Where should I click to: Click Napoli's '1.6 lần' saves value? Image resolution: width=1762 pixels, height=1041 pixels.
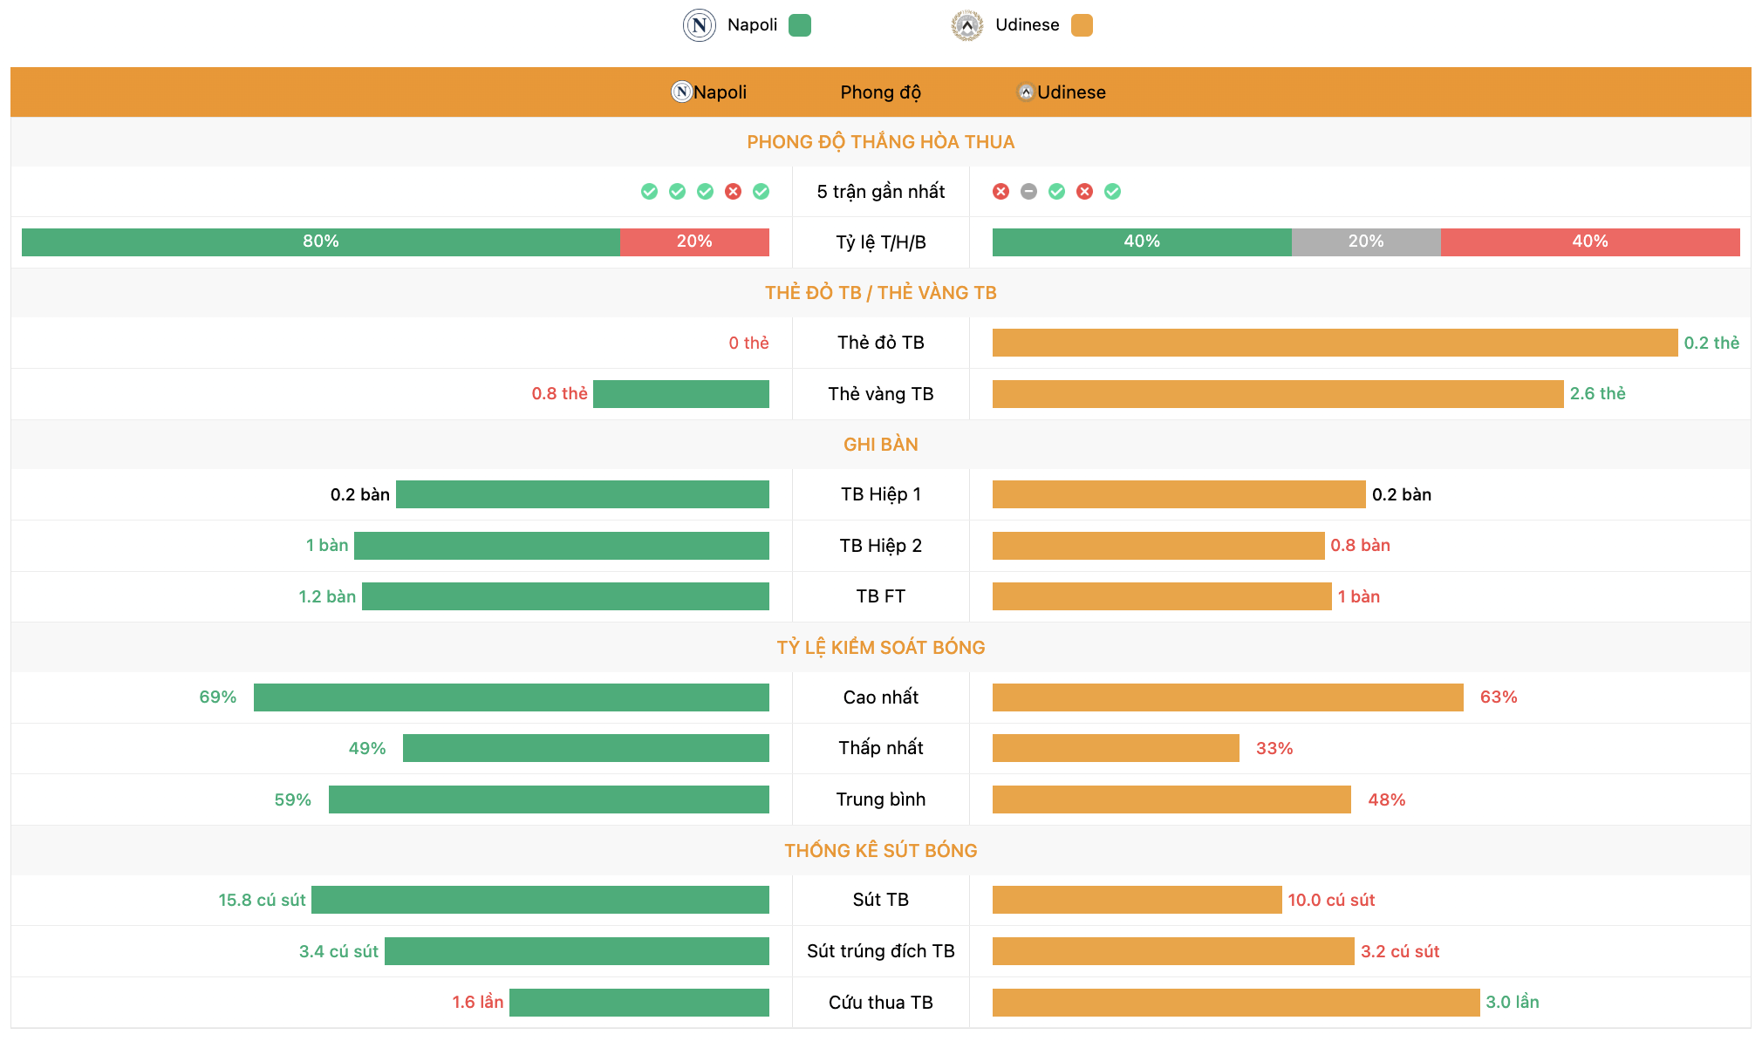tap(477, 1003)
